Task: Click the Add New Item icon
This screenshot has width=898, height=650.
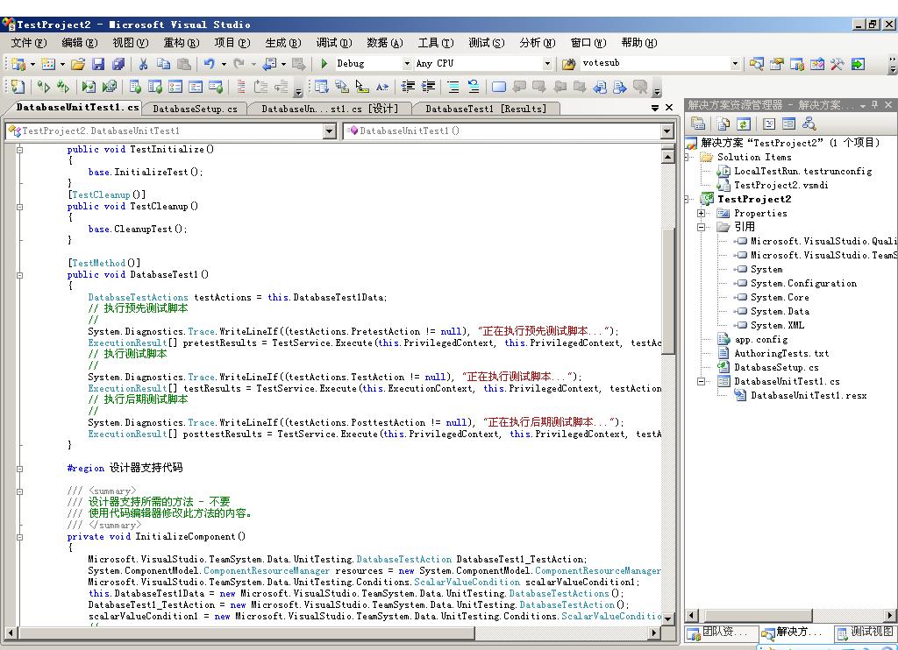Action: [47, 64]
